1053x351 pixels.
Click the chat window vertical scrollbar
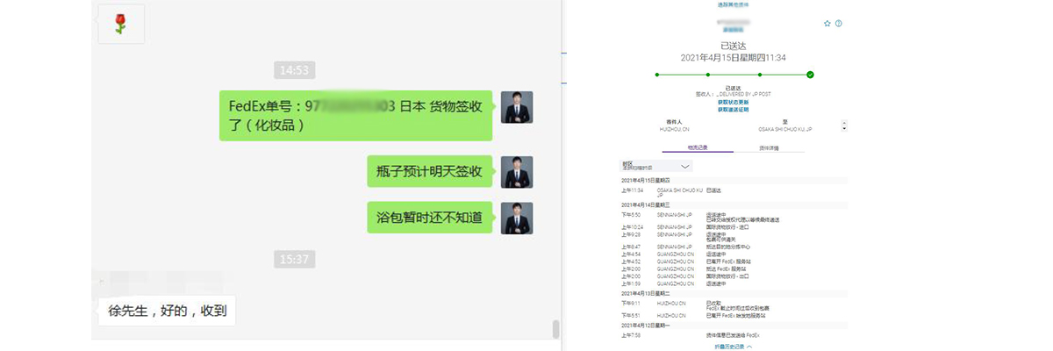pyautogui.click(x=555, y=329)
